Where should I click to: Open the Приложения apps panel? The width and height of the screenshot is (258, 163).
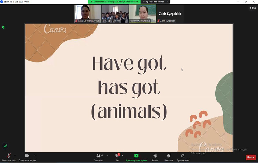pyautogui.click(x=183, y=156)
